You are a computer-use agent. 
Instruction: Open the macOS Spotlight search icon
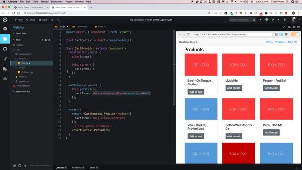287,2
